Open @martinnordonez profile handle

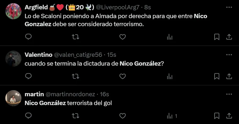(x=70, y=94)
